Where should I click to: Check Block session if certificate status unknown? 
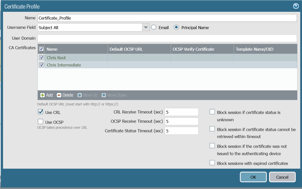pyautogui.click(x=212, y=112)
